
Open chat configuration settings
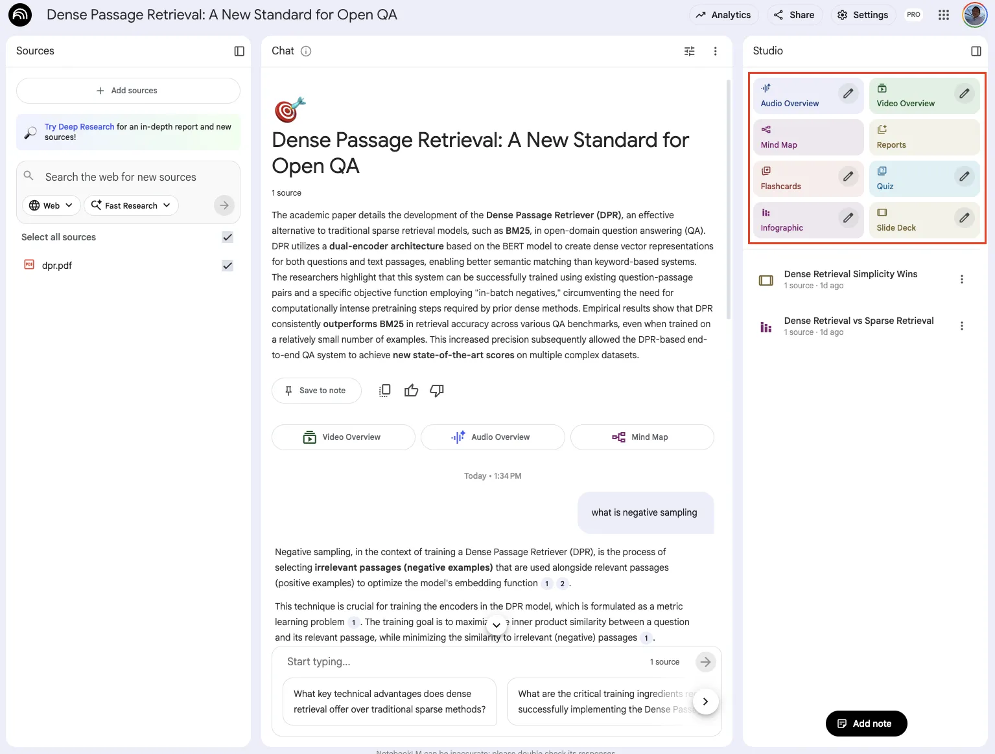pyautogui.click(x=689, y=51)
